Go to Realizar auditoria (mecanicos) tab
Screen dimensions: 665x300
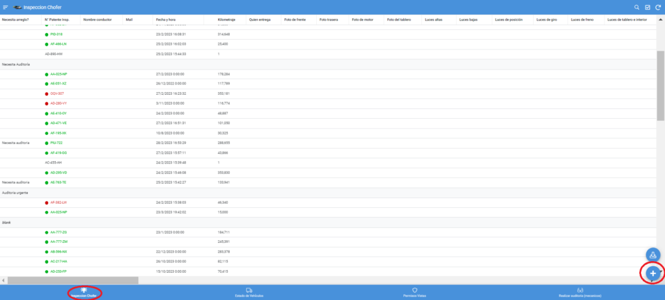tap(581, 293)
